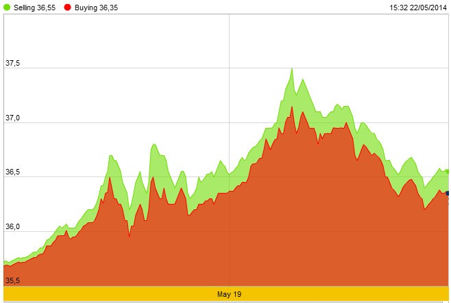Click the dark Buying endpoint marker at right edge
This screenshot has height=303, width=451.
(x=448, y=193)
